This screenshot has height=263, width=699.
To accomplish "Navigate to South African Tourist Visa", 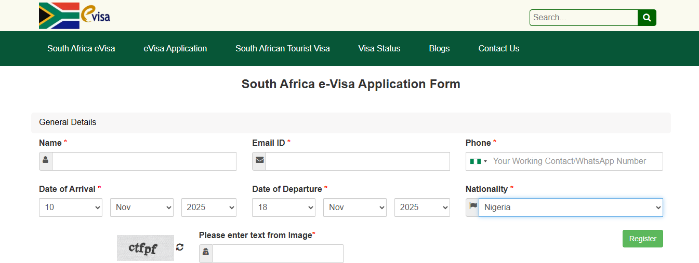I will tap(282, 48).
